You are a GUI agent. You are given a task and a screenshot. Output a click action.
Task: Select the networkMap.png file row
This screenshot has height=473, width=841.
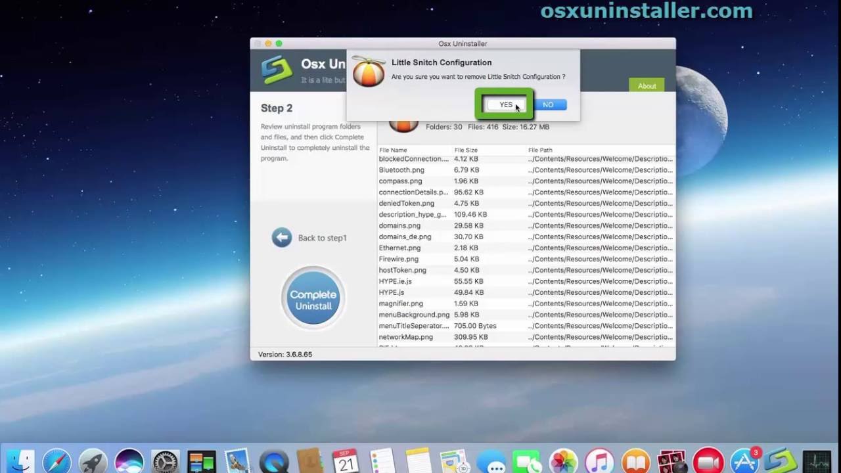(x=526, y=338)
